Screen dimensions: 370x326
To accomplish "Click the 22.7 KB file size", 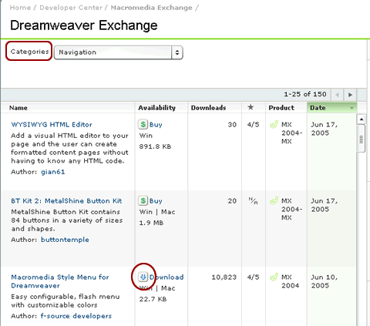I will (x=153, y=299).
